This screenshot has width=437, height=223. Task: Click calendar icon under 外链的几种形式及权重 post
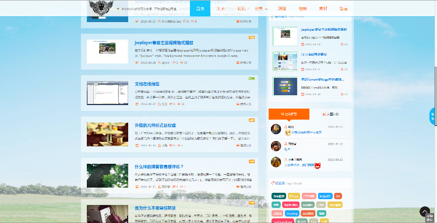pos(137,145)
